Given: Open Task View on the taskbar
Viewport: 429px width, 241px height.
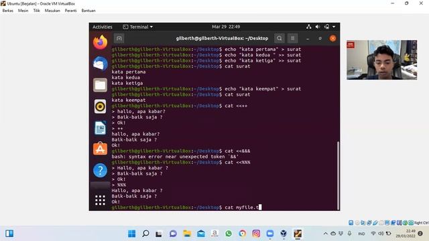Looking at the screenshot, I should click(159, 234).
